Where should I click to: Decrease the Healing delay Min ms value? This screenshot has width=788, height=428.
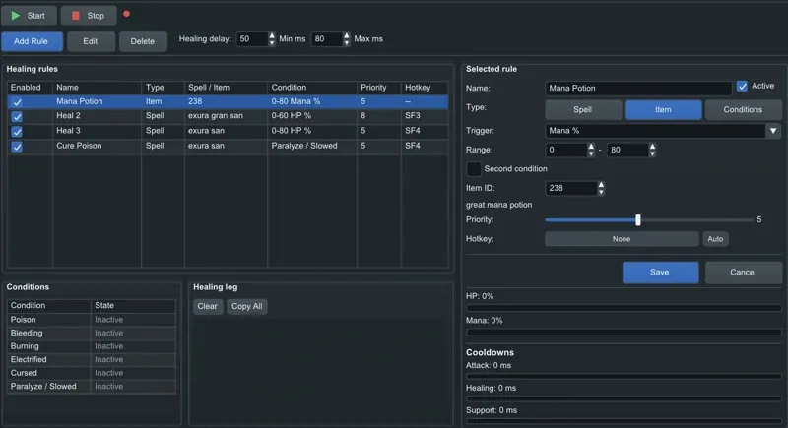pyautogui.click(x=272, y=43)
